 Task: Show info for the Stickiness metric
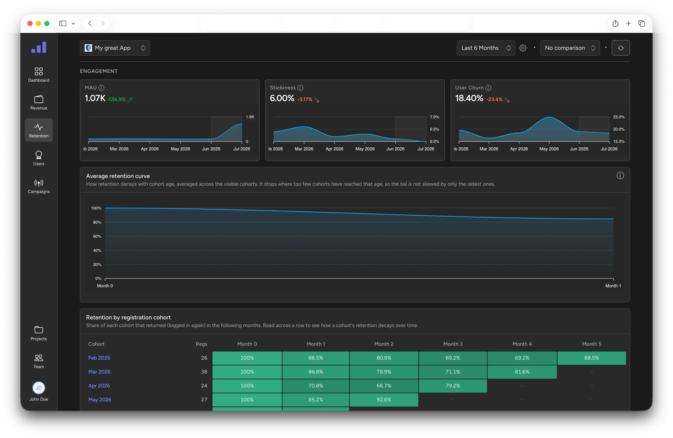300,88
